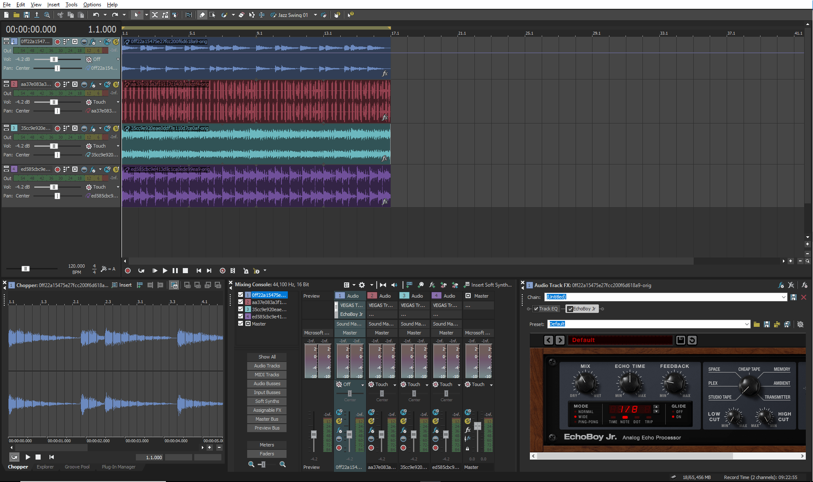Screen dimensions: 813x482
Task: Open track 1 automation mode dropdown showing Off
Action: pos(118,60)
